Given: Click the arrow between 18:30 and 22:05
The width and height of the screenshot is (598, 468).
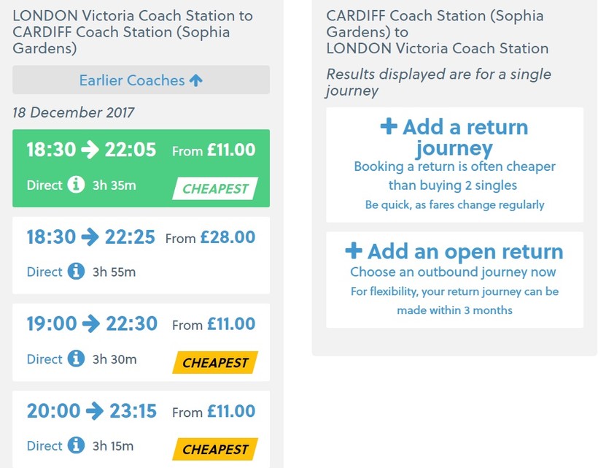Looking at the screenshot, I should coord(90,150).
